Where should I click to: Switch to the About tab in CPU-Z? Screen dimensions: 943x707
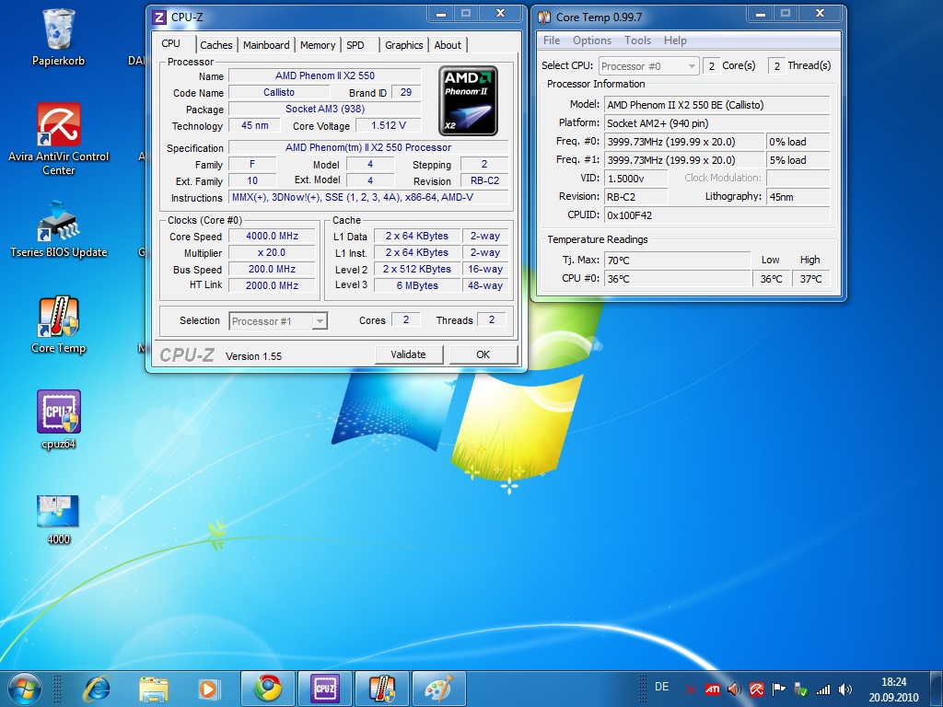pyautogui.click(x=448, y=45)
